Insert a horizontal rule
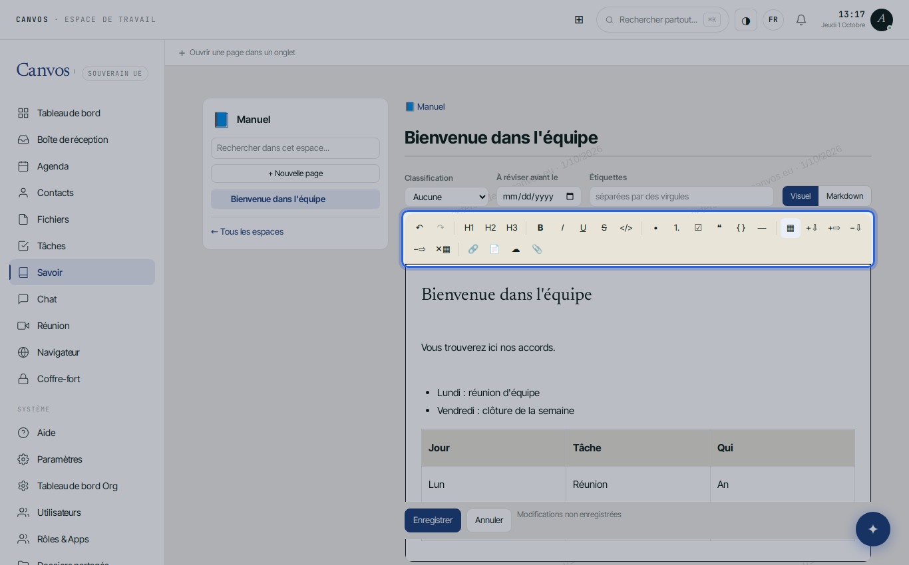This screenshot has width=909, height=565. (x=762, y=228)
